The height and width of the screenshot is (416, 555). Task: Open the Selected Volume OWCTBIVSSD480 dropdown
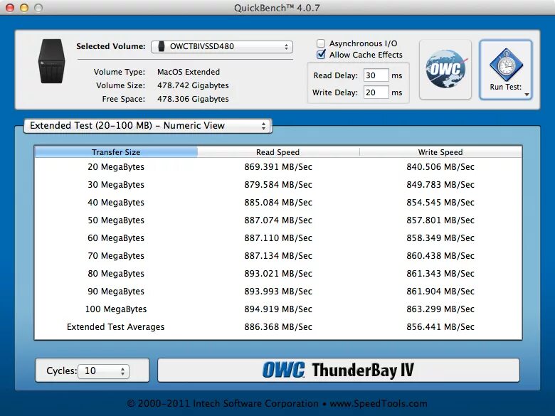(222, 47)
